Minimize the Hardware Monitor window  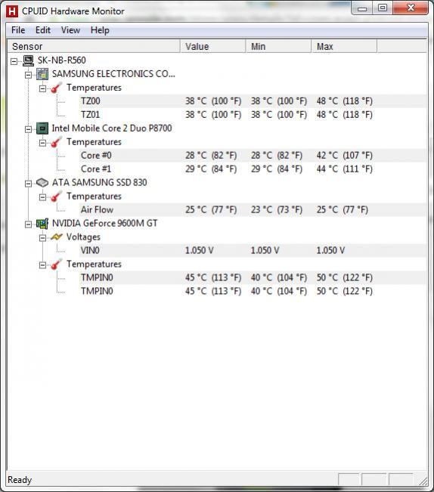[x=362, y=8]
